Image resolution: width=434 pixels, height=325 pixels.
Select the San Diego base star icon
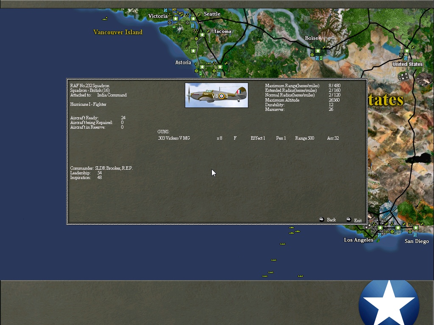pyautogui.click(x=416, y=228)
